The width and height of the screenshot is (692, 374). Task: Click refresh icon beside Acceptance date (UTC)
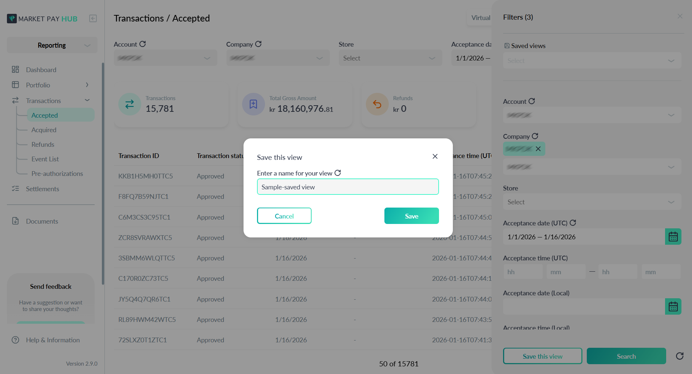pyautogui.click(x=573, y=223)
